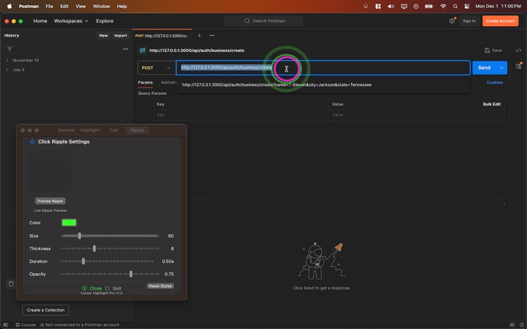Click the query param Key field
Image resolution: width=527 pixels, height=329 pixels.
tap(241, 114)
